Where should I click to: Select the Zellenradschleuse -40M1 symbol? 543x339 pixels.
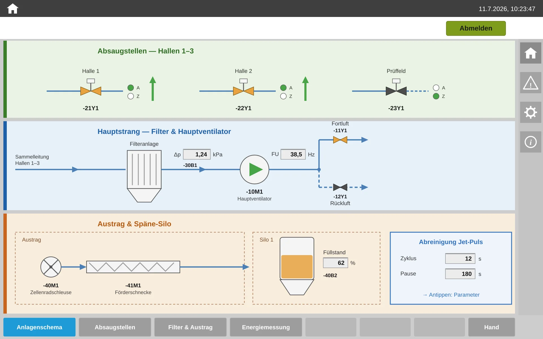pos(51,267)
